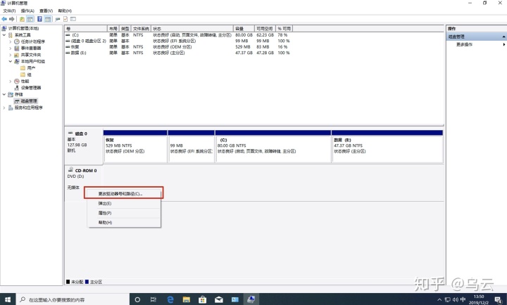507x305 pixels.
Task: Select the (C:) 80.00 GB partition block
Action: click(273, 146)
